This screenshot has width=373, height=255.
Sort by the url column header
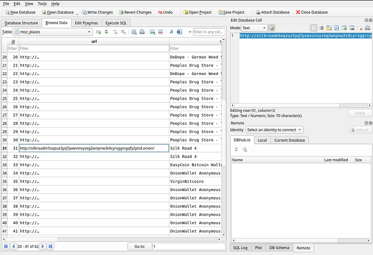[94, 42]
